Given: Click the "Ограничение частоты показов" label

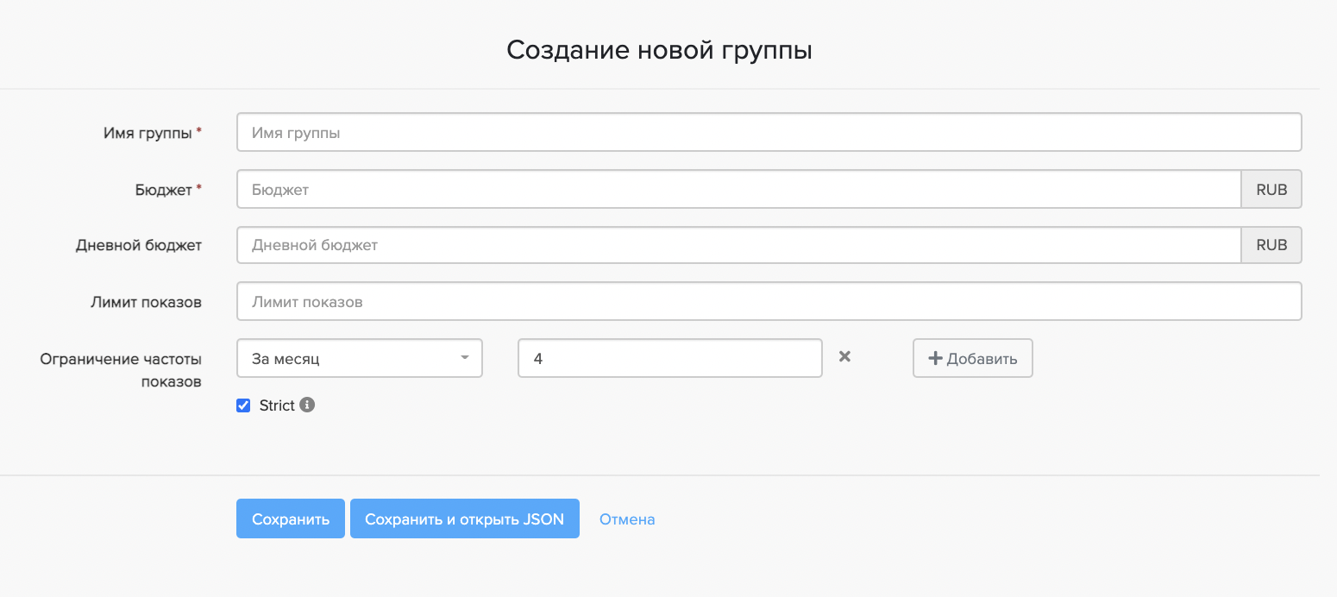Looking at the screenshot, I should 121,369.
